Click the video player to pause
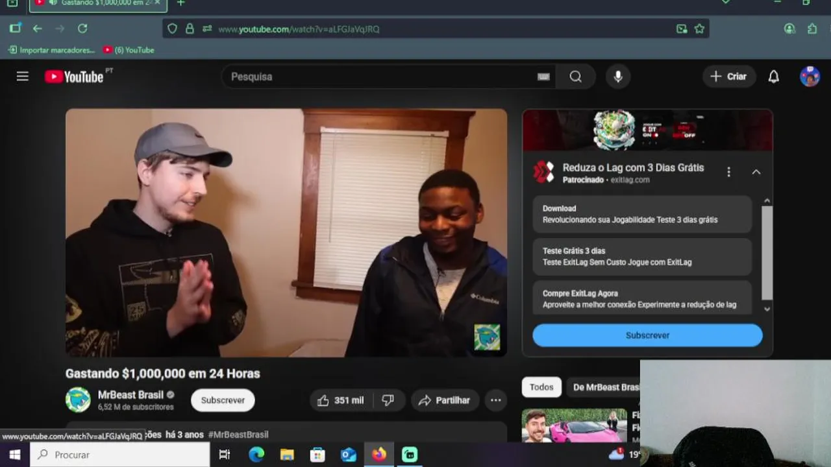This screenshot has height=467, width=831. pos(286,232)
